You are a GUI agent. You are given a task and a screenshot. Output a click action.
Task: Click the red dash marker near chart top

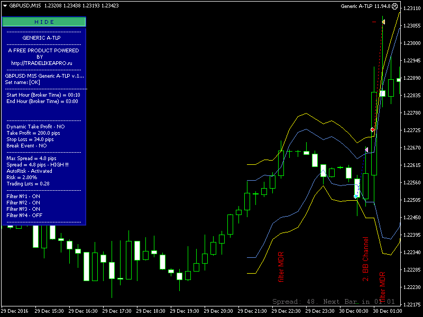click(374, 22)
